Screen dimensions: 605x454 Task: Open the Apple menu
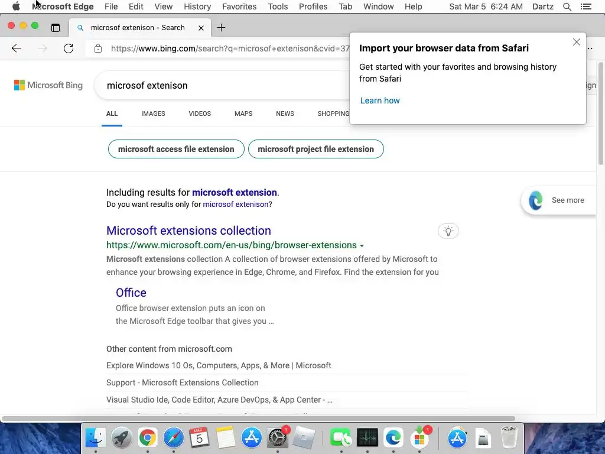(x=16, y=7)
